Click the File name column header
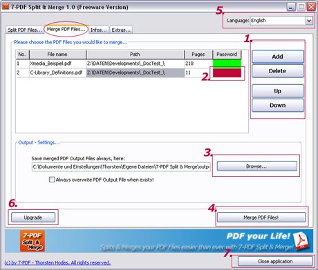Screen dimensions: 318x270 57,55
